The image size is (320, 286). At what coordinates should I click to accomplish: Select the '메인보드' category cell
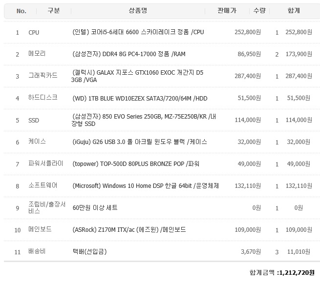click(x=40, y=229)
